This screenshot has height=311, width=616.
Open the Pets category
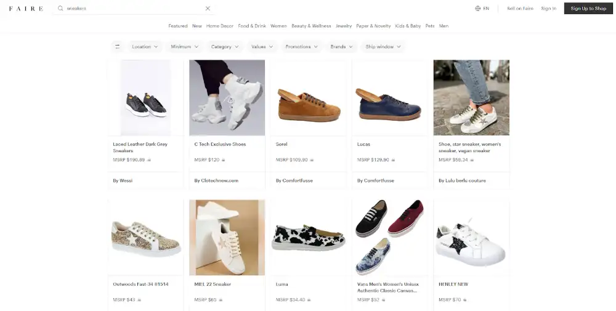(430, 26)
